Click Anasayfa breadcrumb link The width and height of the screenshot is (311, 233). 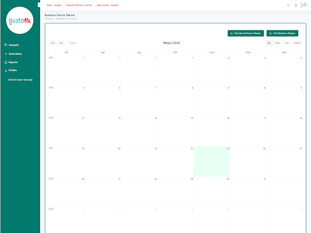click(49, 19)
